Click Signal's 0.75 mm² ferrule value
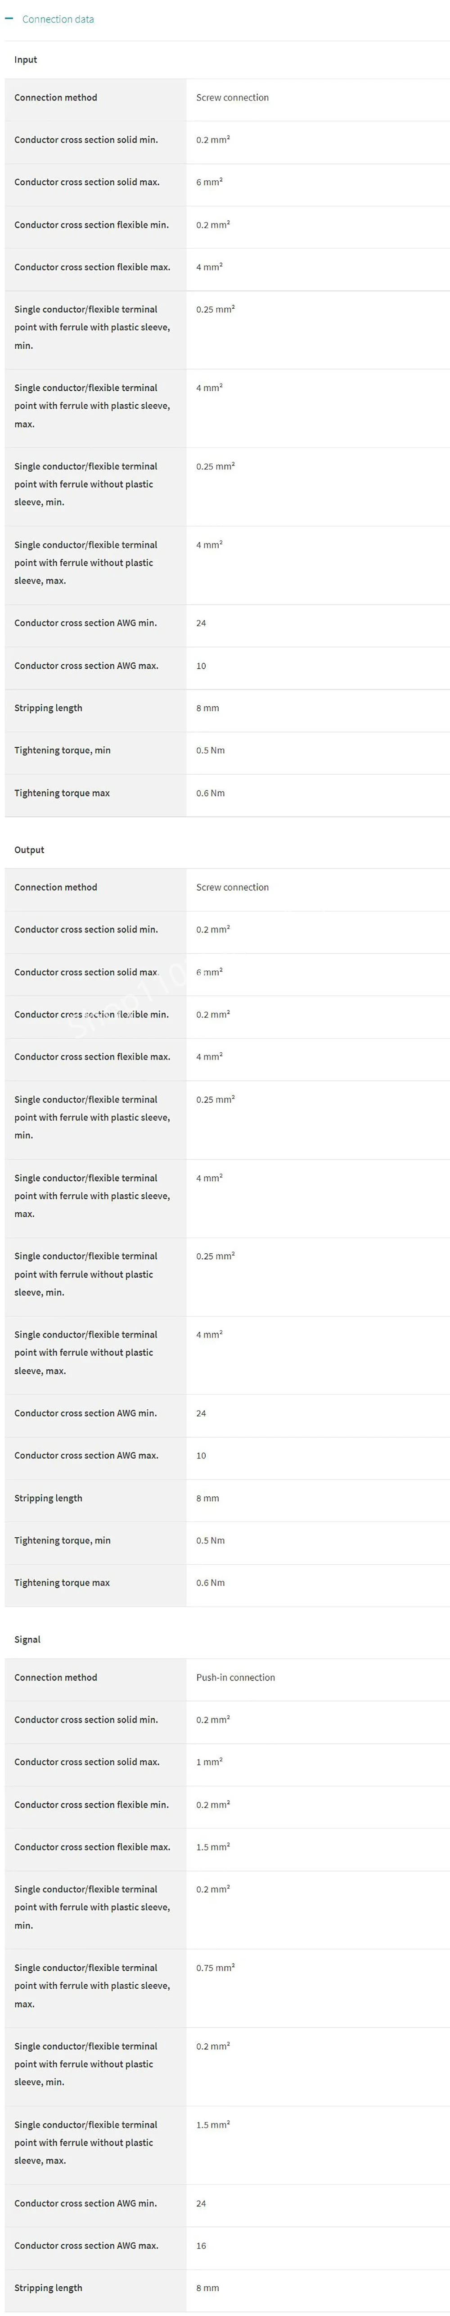This screenshot has height=2316, width=450. pos(215,1968)
